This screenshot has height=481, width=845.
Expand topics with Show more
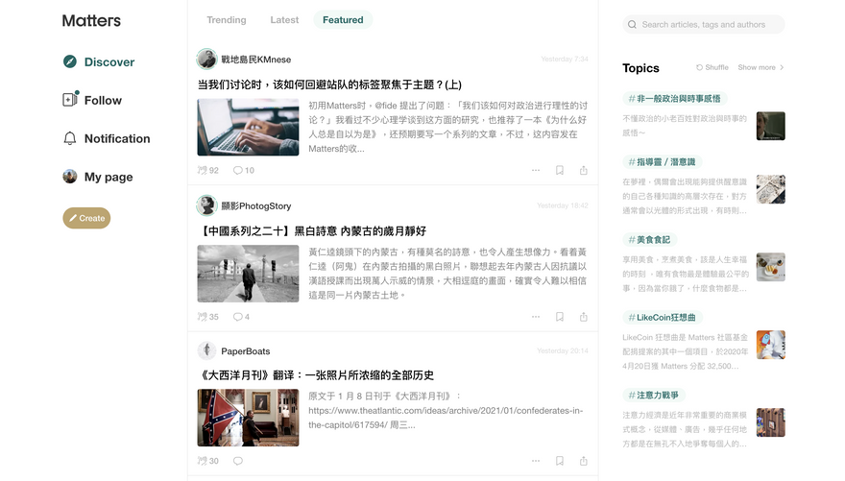coord(760,68)
